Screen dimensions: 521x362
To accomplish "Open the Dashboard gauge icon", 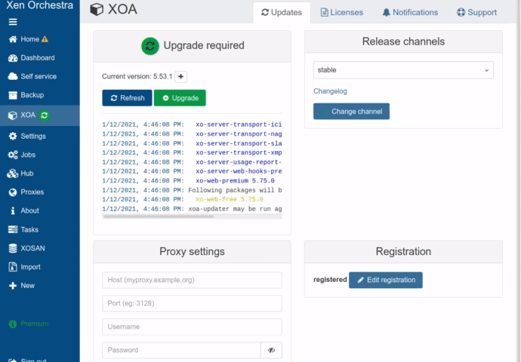I will coord(13,58).
